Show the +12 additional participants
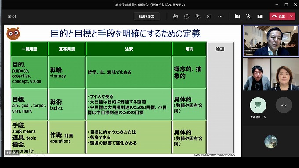Screen dimensions: 299x168 pos(284,105)
